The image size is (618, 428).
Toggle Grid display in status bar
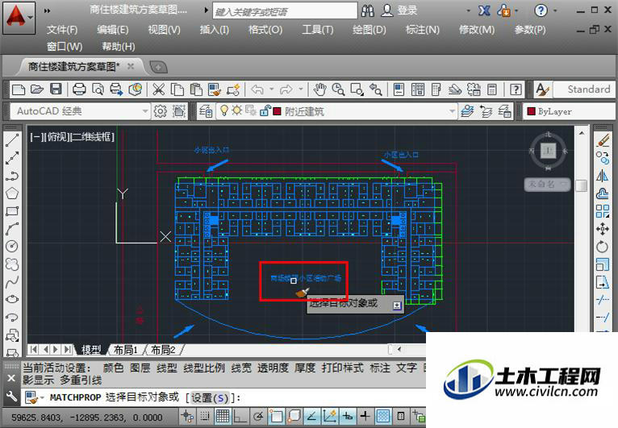tap(223, 417)
